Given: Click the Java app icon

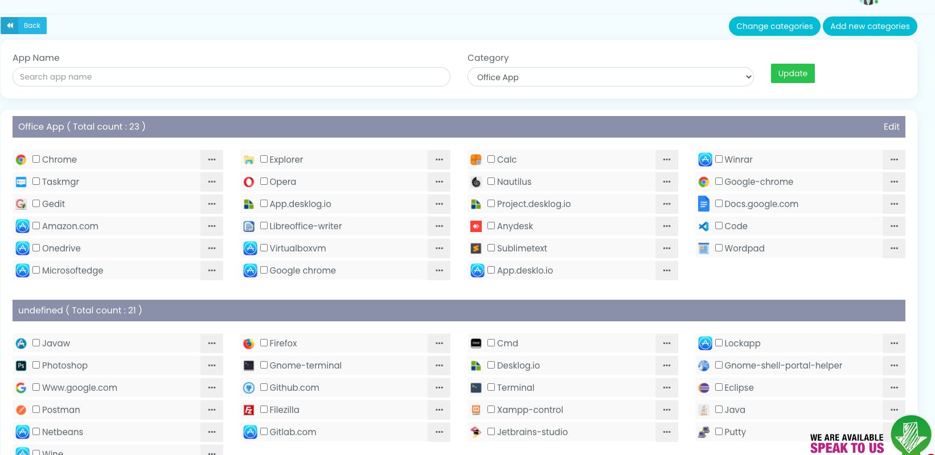Looking at the screenshot, I should click(704, 410).
